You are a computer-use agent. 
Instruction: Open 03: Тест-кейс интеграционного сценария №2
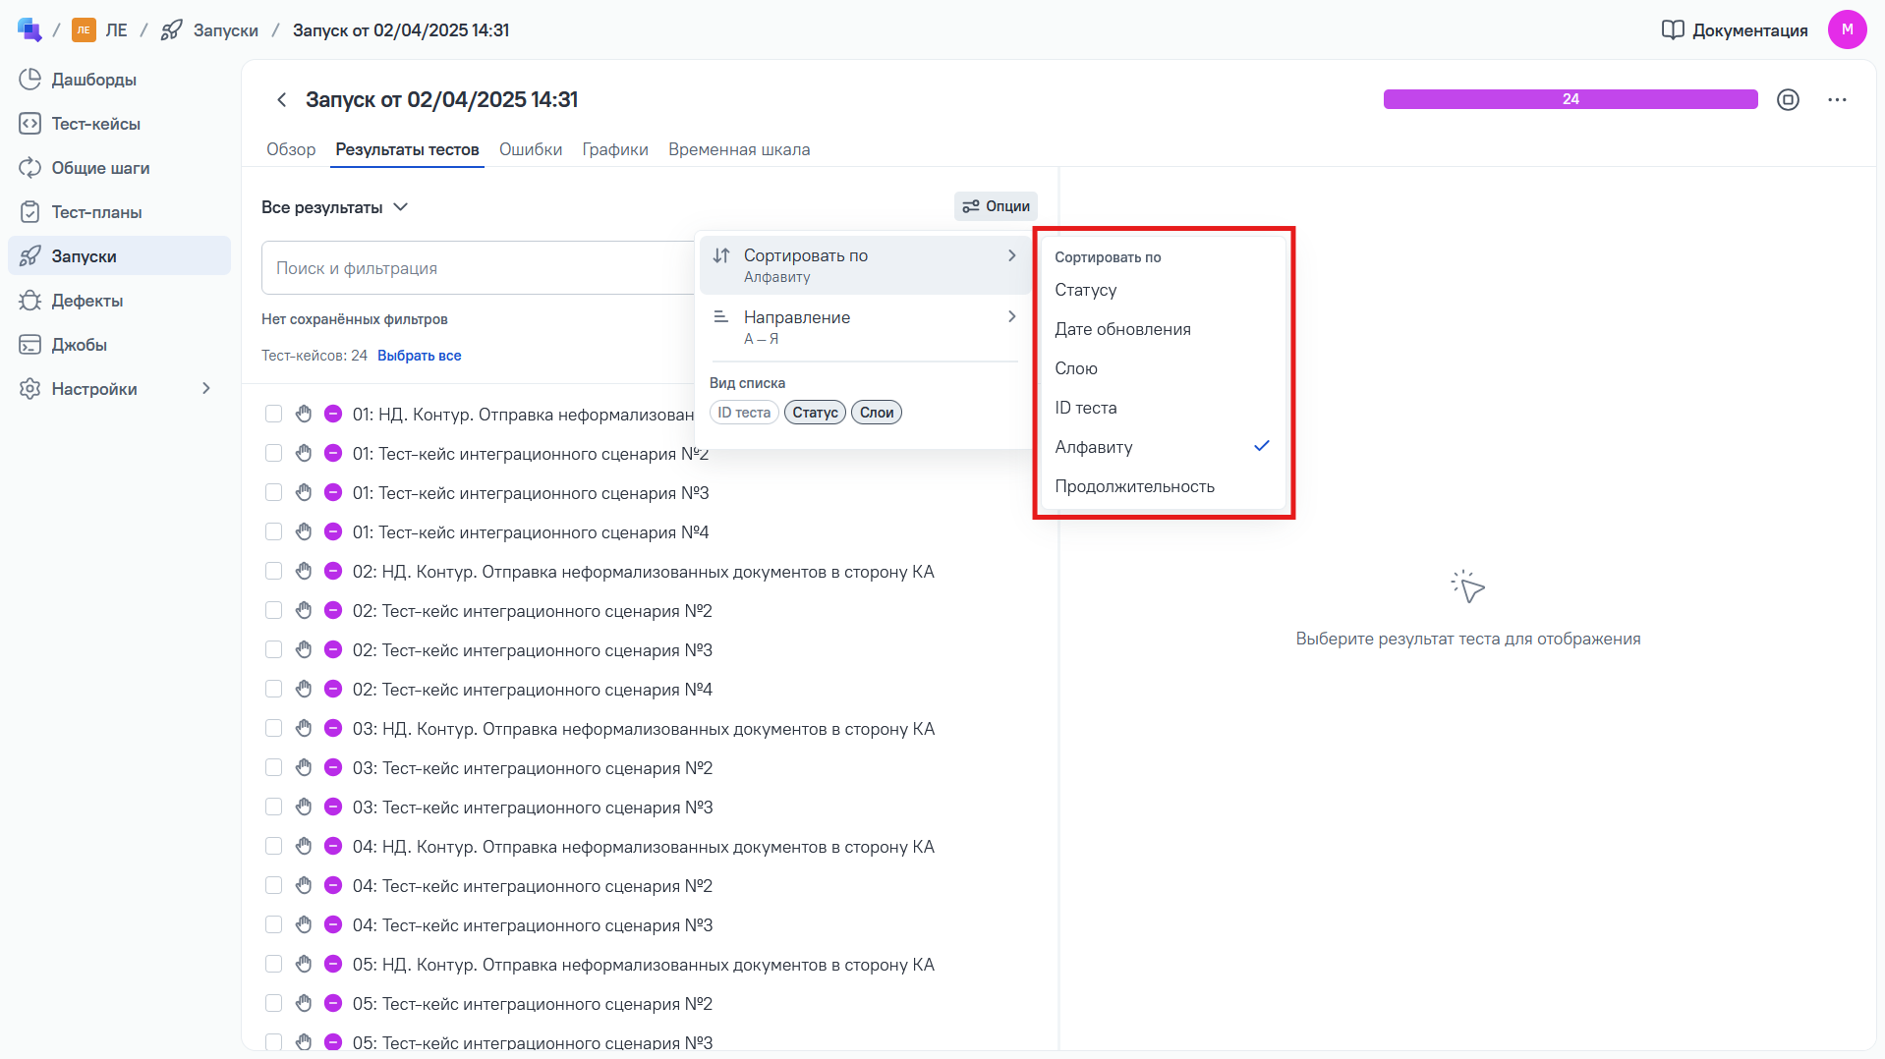tap(533, 768)
